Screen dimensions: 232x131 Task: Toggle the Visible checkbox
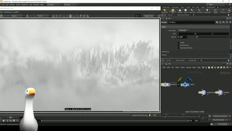[178, 43]
